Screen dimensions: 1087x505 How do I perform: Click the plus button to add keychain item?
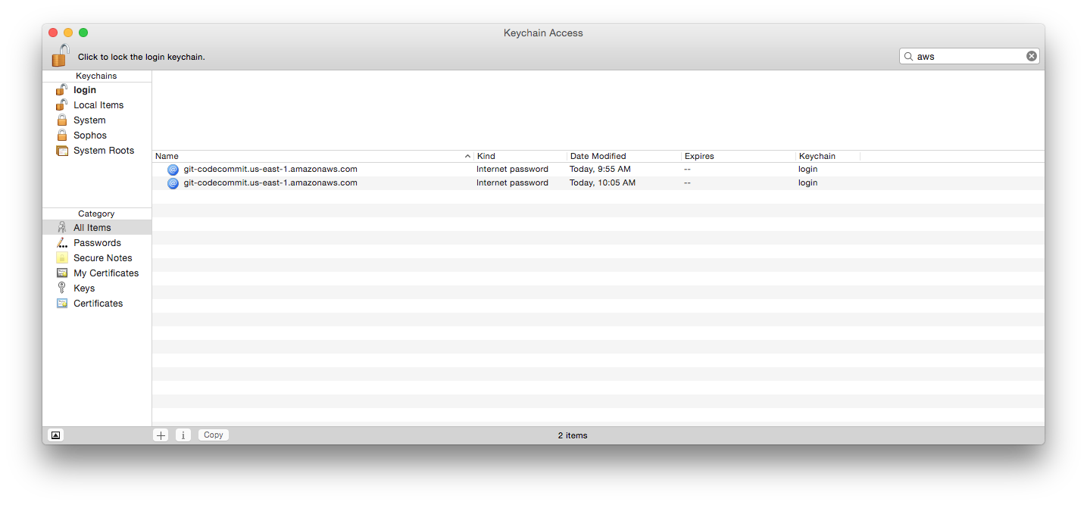click(x=161, y=435)
